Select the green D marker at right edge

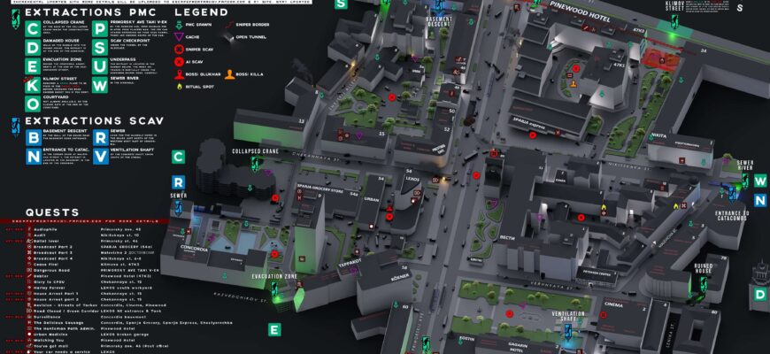[759, 294]
